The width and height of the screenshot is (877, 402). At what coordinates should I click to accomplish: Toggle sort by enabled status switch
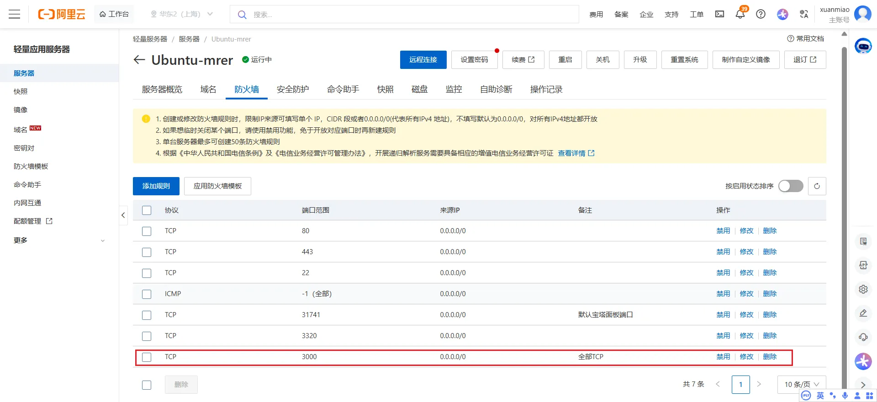pyautogui.click(x=791, y=186)
